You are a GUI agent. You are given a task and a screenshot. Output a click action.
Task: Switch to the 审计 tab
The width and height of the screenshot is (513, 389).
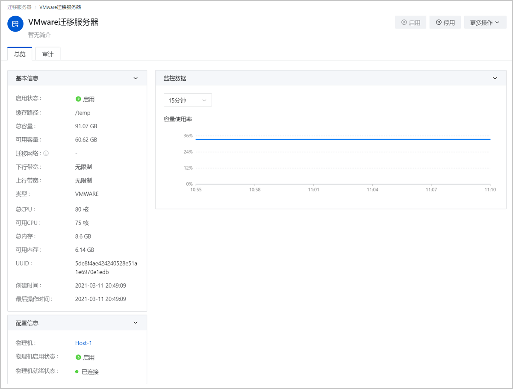[48, 54]
